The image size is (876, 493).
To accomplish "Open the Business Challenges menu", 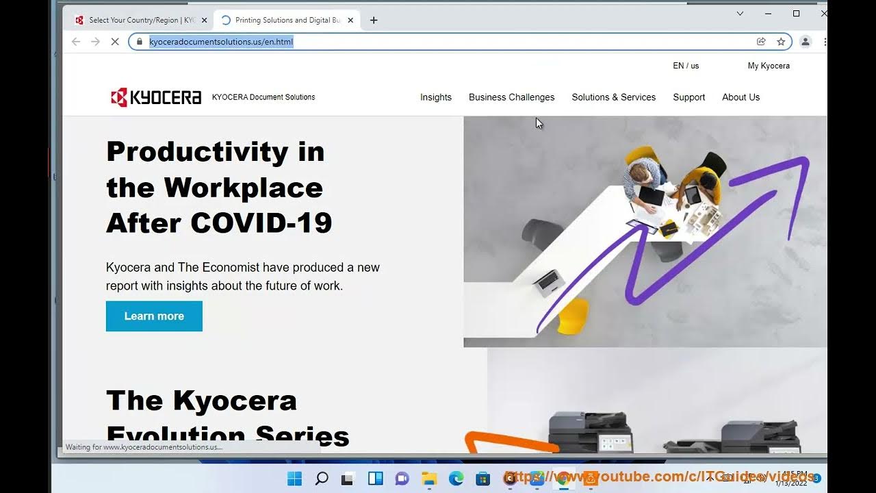I will click(x=512, y=97).
